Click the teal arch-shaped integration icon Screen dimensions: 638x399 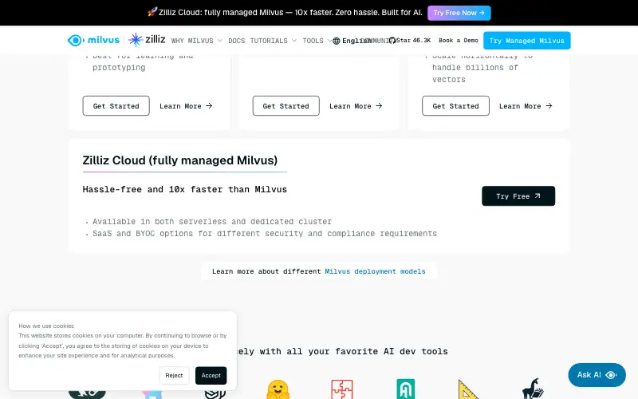click(x=406, y=389)
